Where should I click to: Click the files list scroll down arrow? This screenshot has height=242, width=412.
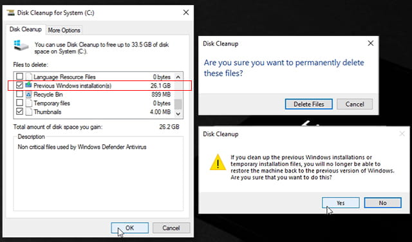[x=178, y=113]
